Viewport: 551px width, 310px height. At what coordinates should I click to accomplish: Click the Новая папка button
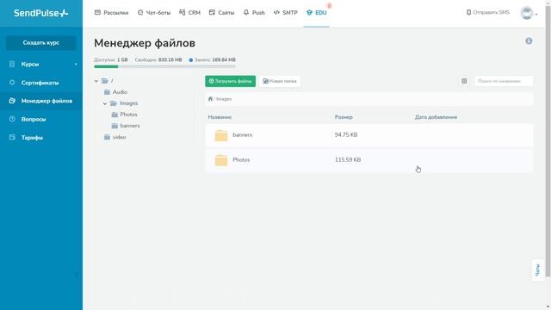point(280,81)
